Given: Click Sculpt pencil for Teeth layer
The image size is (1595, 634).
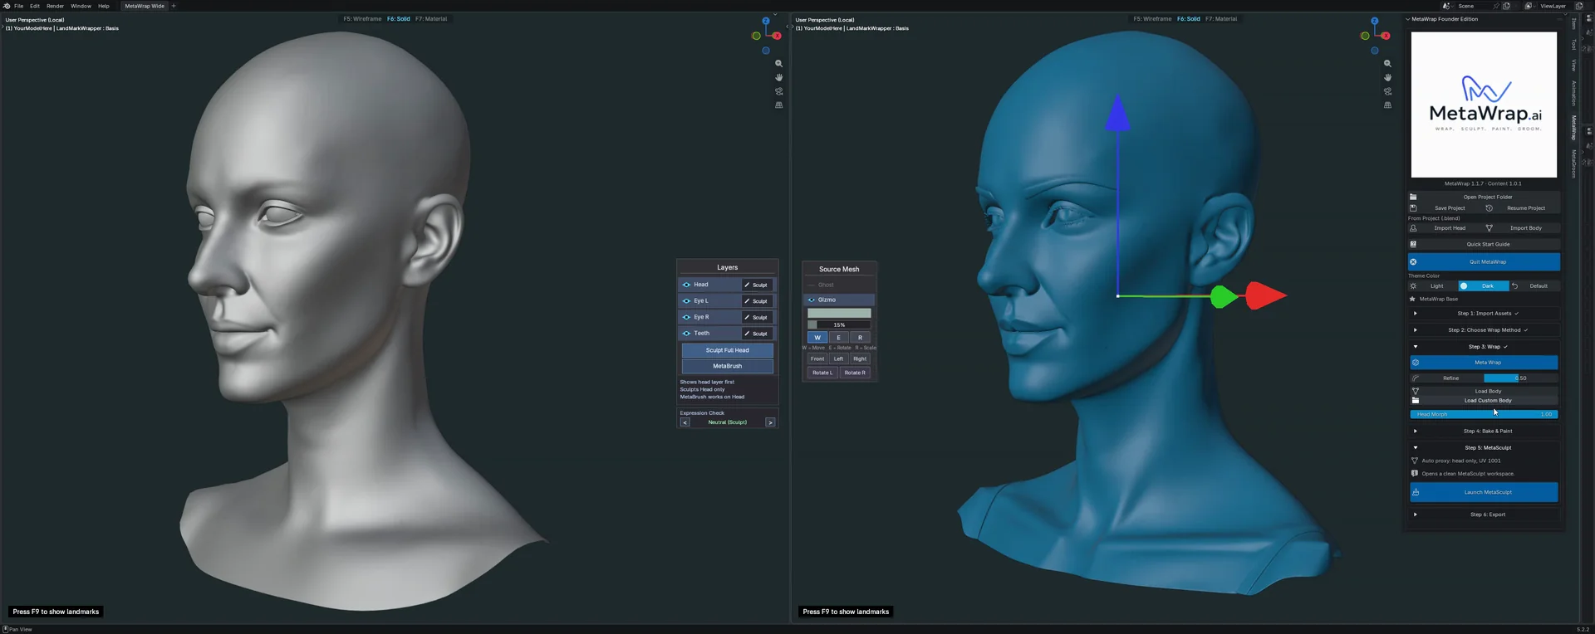Looking at the screenshot, I should click(757, 334).
